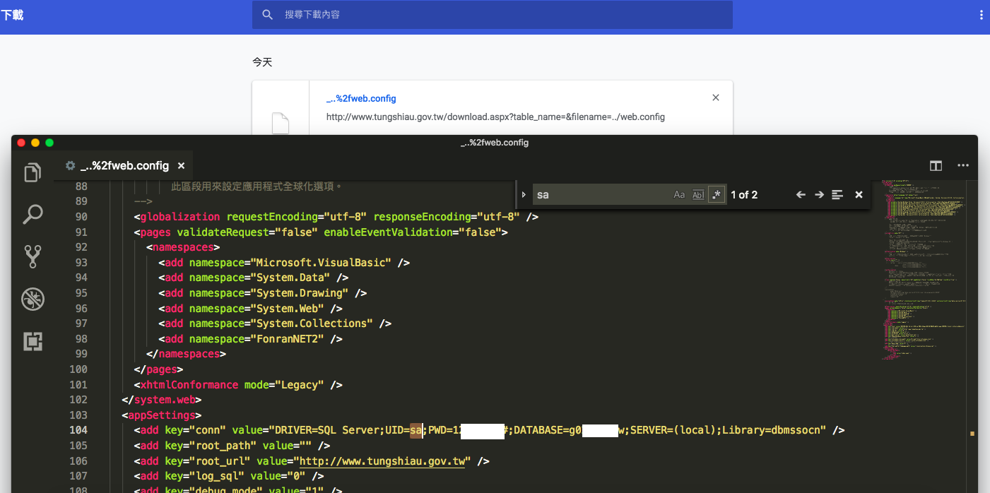This screenshot has height=493, width=990.
Task: Click line number 90 in the gutter
Action: 81,217
